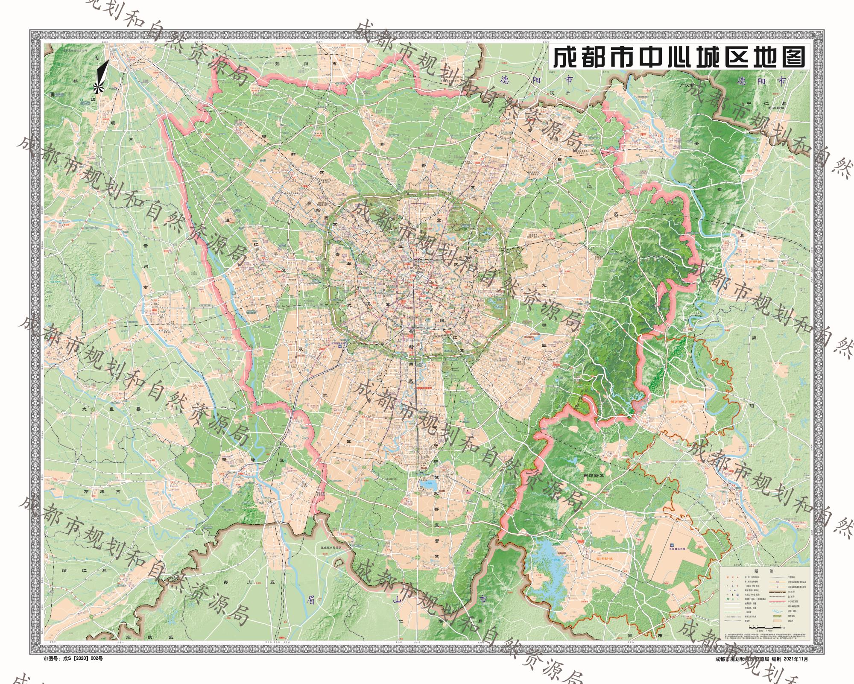Click the map title 成都市中心城区地图
The image size is (854, 684).
pyautogui.click(x=679, y=57)
